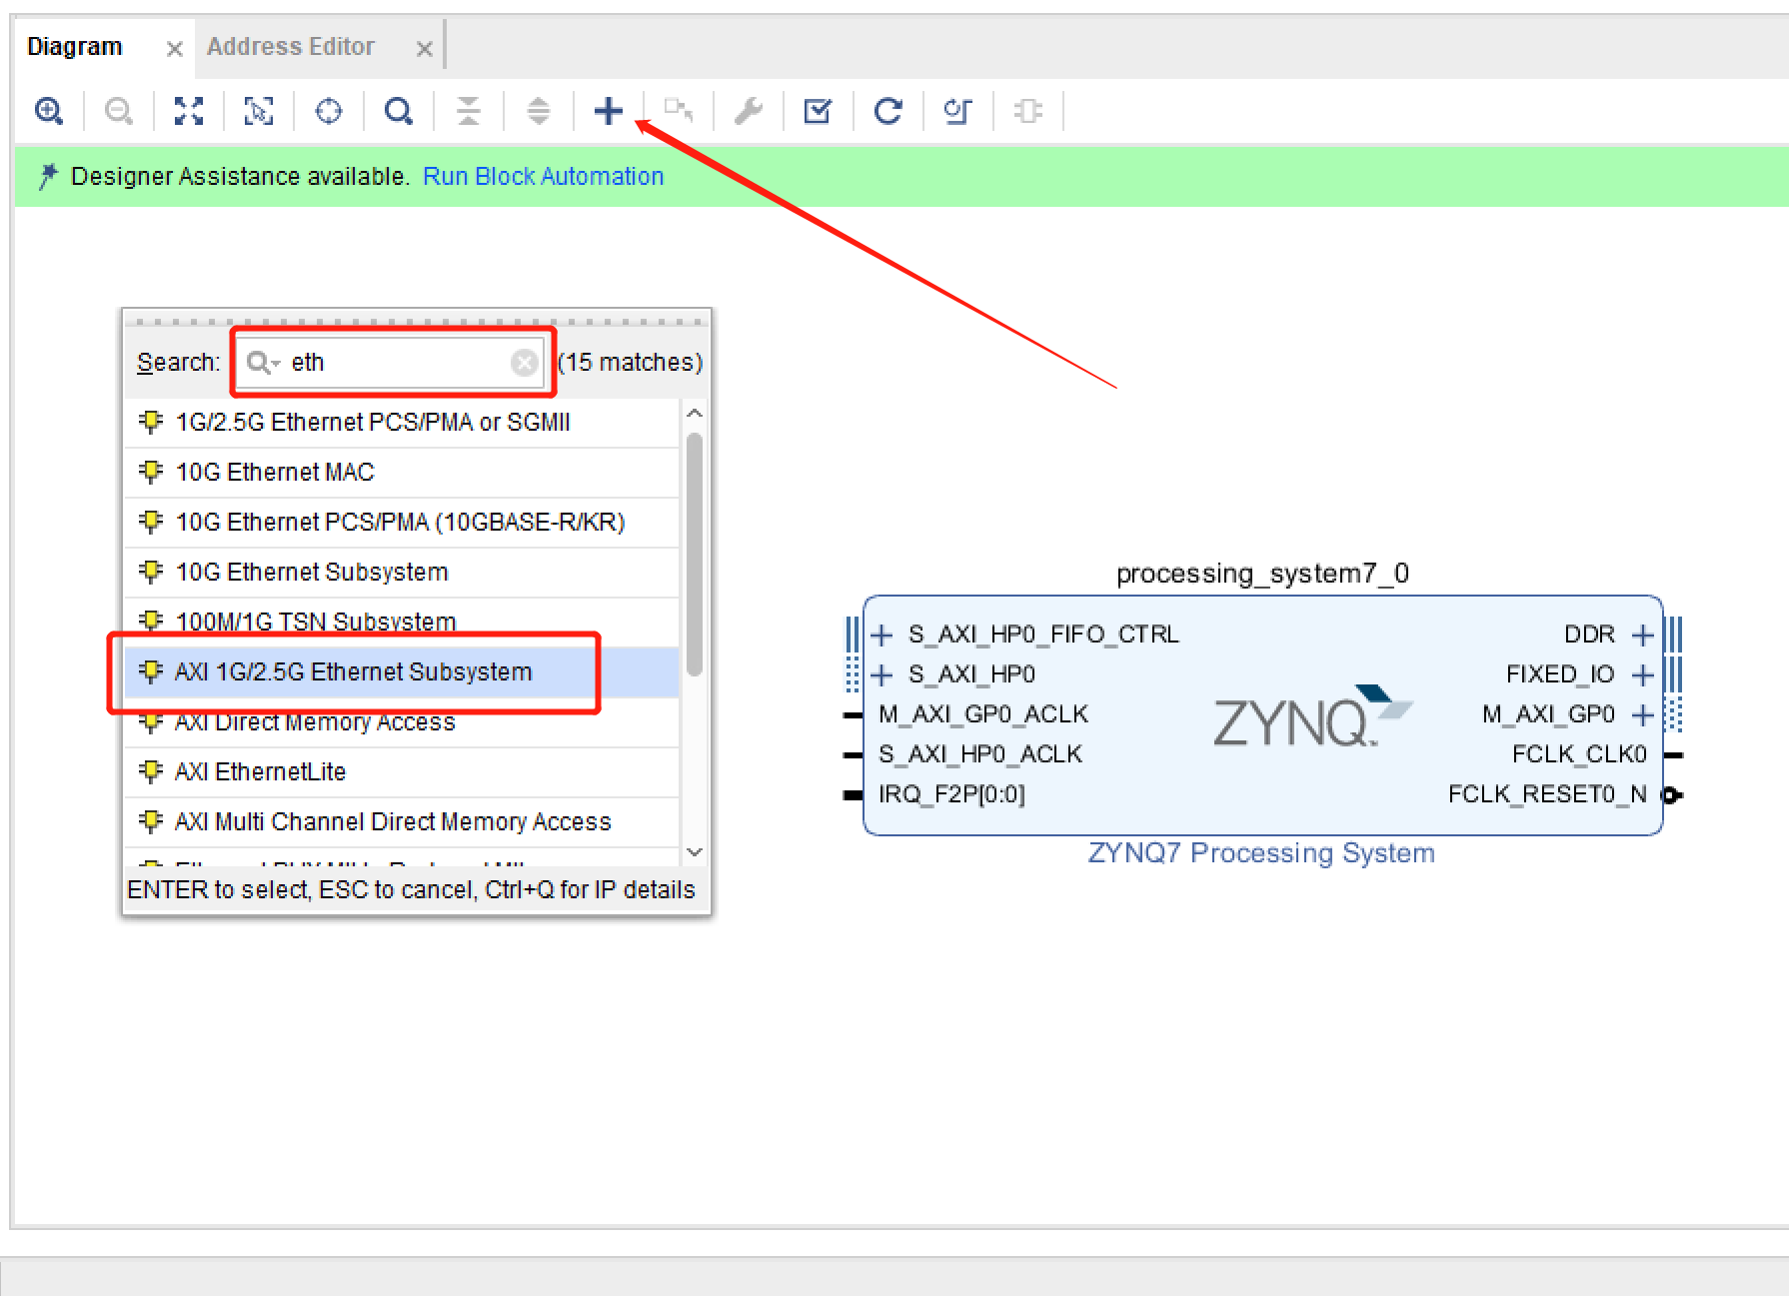Close the Diagram tab
The height and width of the screenshot is (1296, 1789).
coord(175,48)
